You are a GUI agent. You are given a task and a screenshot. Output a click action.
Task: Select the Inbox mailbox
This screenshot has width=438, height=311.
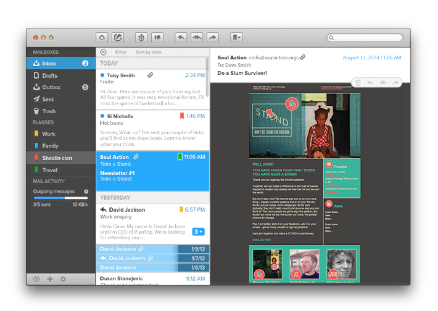pos(61,63)
